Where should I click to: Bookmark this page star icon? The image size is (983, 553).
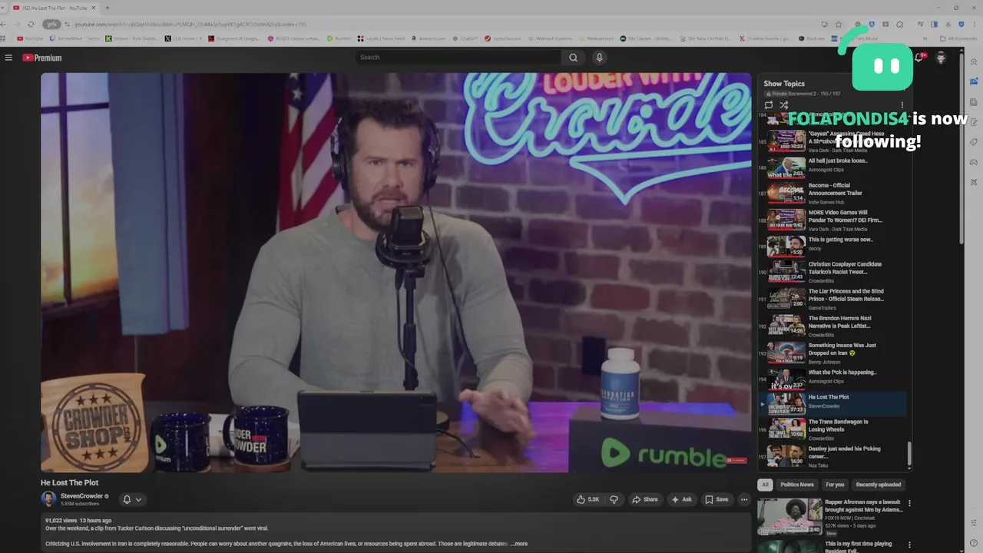click(x=839, y=25)
